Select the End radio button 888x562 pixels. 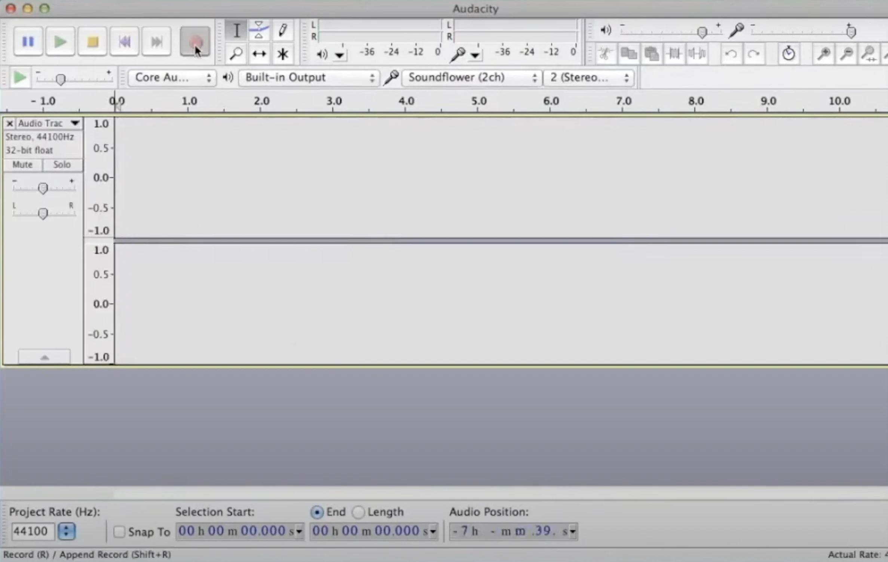click(x=317, y=512)
